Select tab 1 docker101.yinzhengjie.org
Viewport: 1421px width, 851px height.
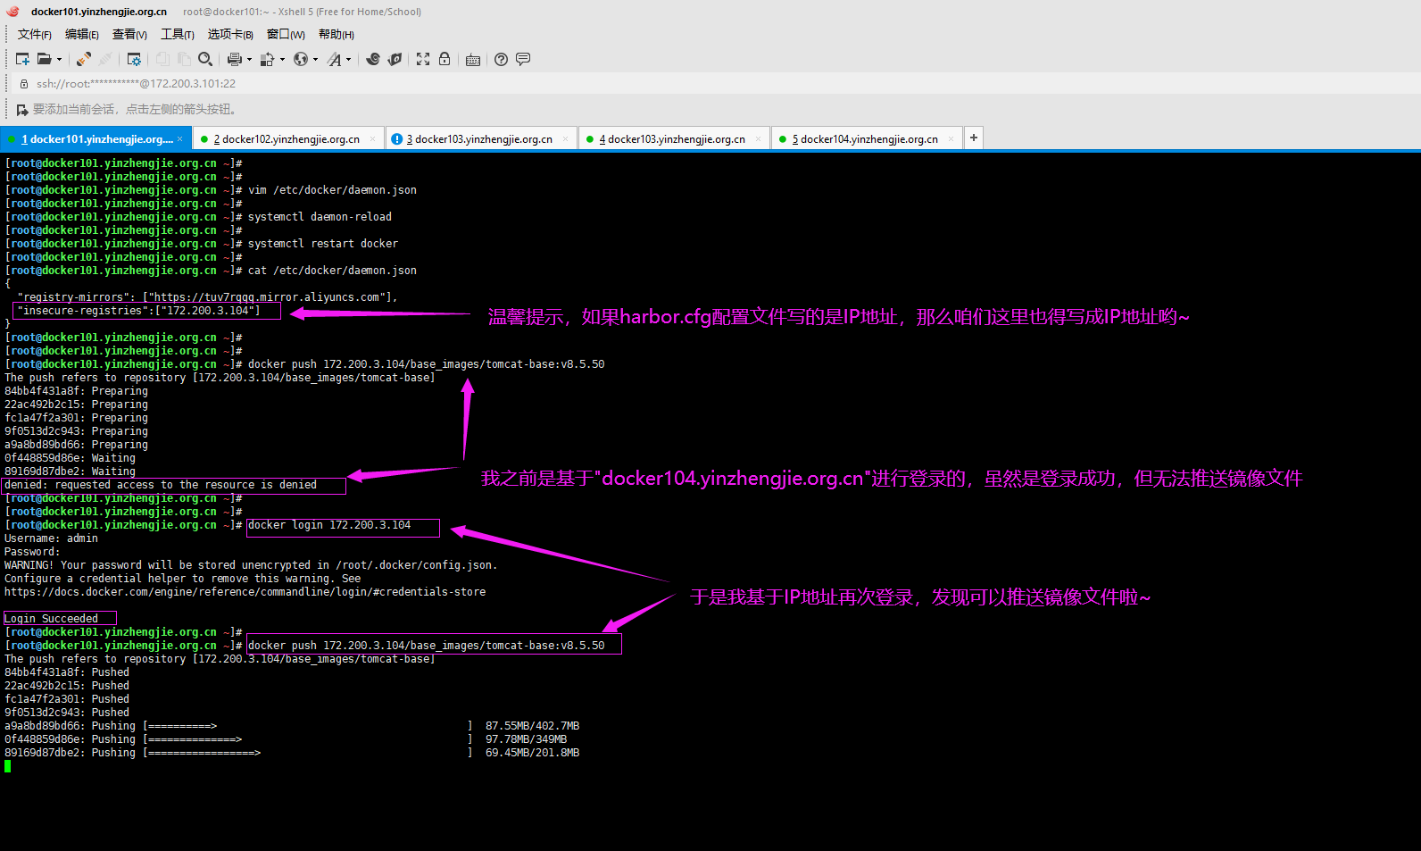(x=96, y=138)
